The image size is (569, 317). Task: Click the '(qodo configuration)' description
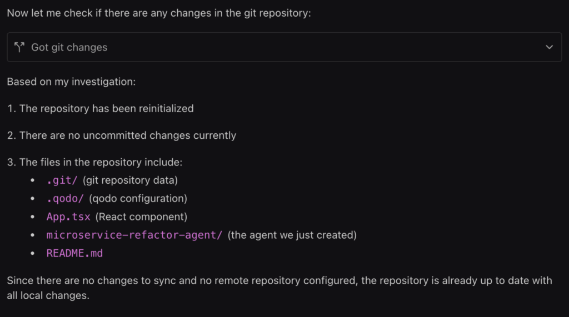(x=138, y=198)
